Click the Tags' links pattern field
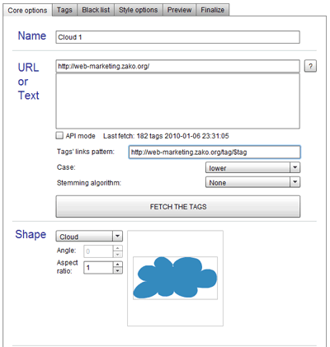Viewport: 330px width, 347px height. (214, 152)
